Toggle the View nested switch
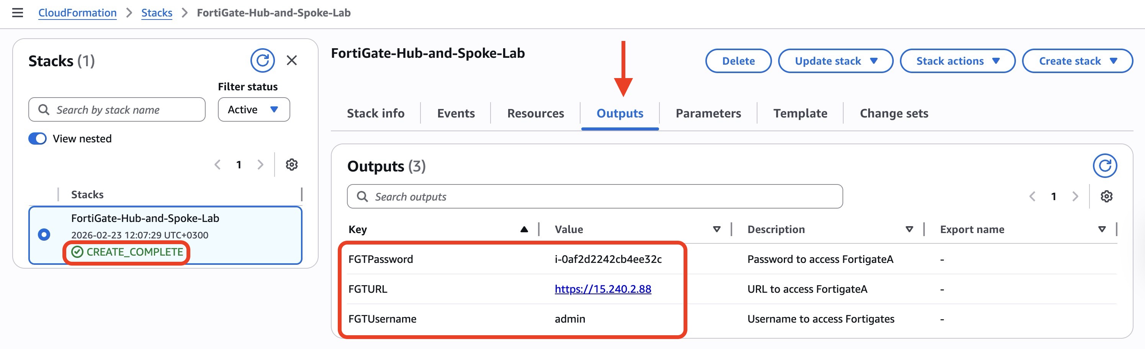This screenshot has height=349, width=1145. click(x=38, y=139)
